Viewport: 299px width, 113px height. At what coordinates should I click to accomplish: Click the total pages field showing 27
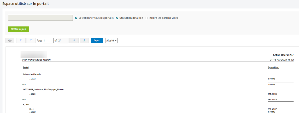click(x=63, y=41)
